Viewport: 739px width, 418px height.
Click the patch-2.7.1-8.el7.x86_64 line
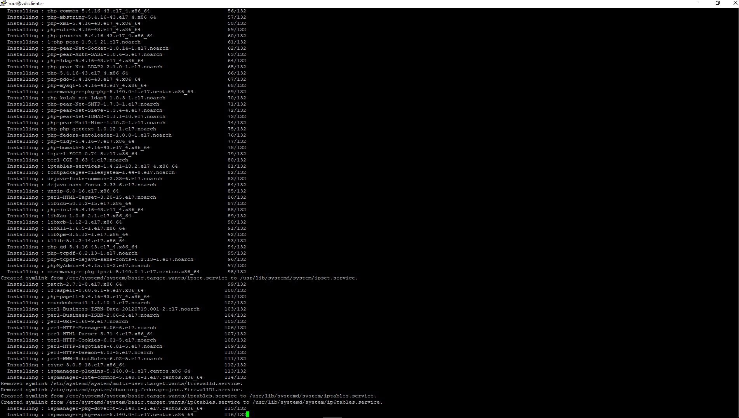point(127,284)
